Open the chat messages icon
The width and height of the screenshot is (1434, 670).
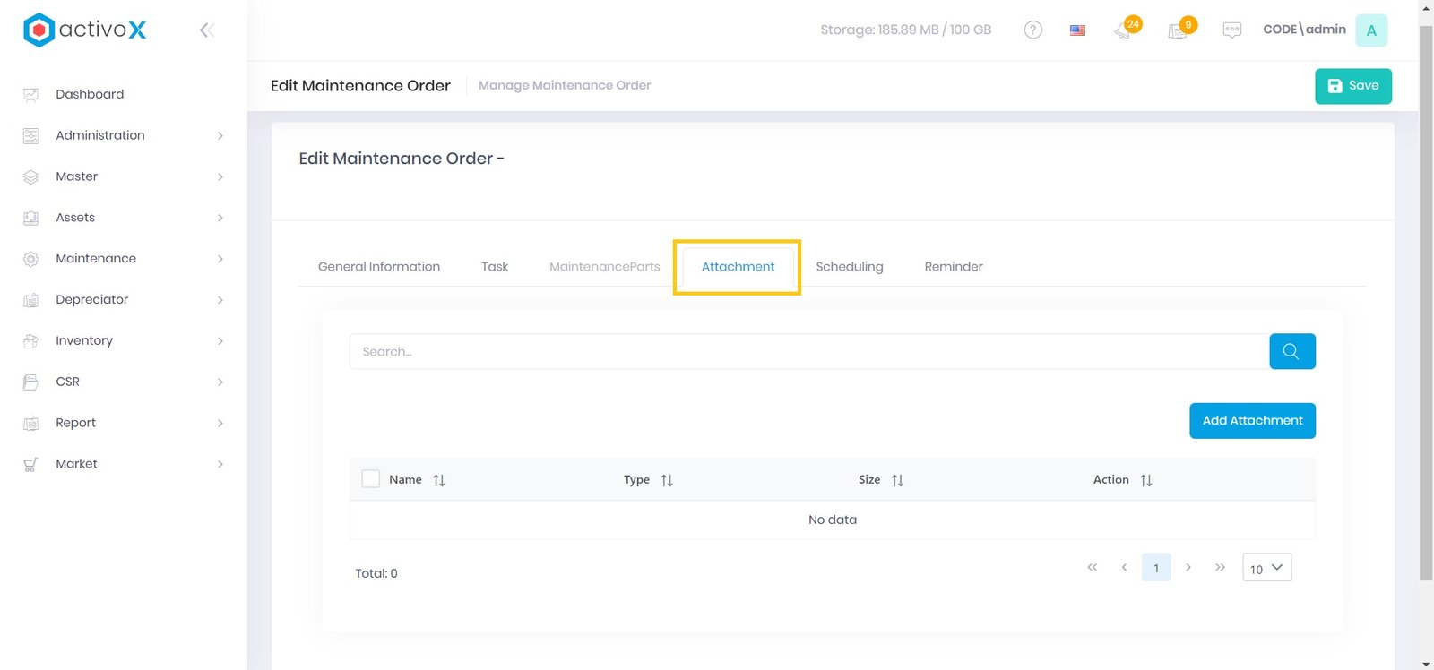click(1231, 30)
